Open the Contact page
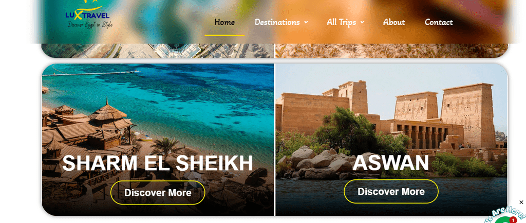The height and width of the screenshot is (223, 526). 439,22
